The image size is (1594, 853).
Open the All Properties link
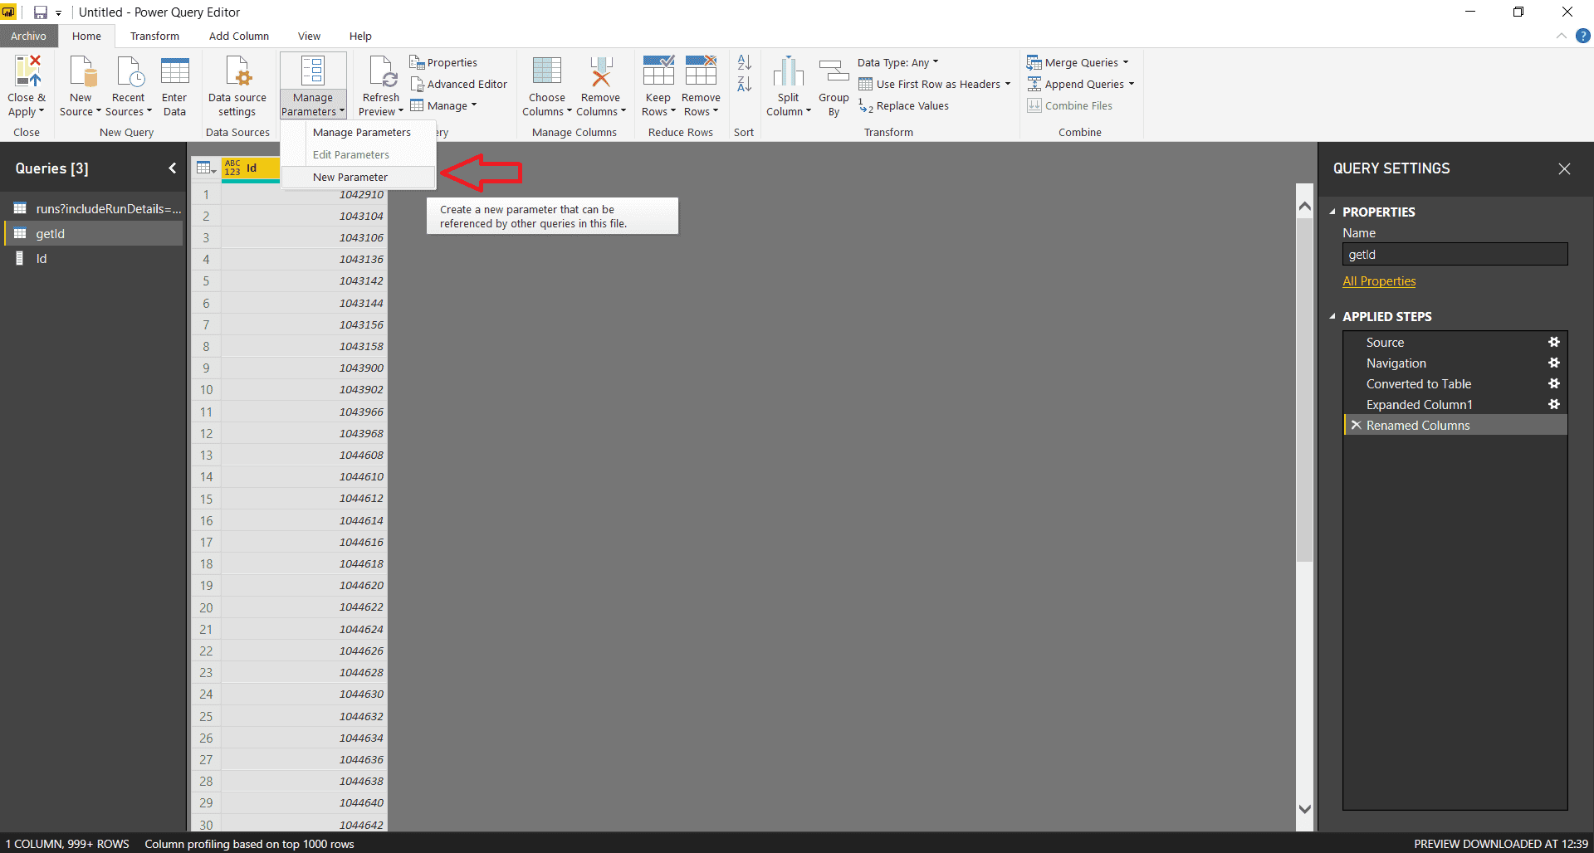[x=1378, y=281]
